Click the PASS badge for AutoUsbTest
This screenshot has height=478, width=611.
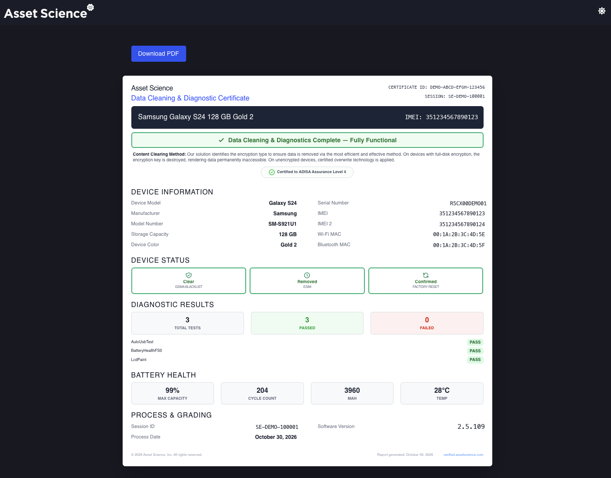click(475, 342)
